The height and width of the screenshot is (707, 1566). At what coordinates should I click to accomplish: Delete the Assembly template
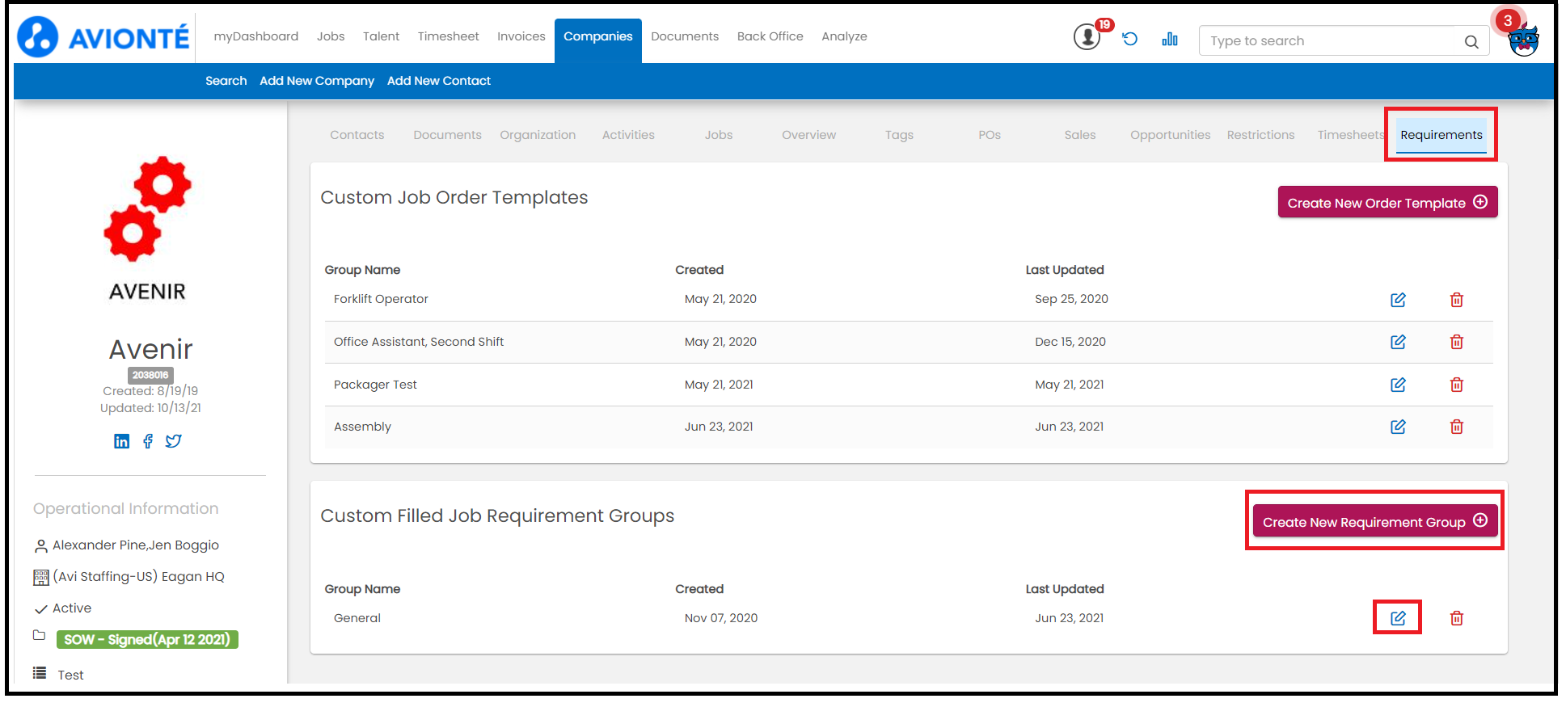pos(1457,427)
